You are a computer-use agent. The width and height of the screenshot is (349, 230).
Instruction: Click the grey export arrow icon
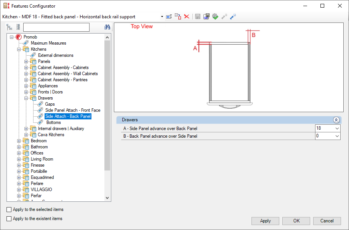click(x=224, y=16)
